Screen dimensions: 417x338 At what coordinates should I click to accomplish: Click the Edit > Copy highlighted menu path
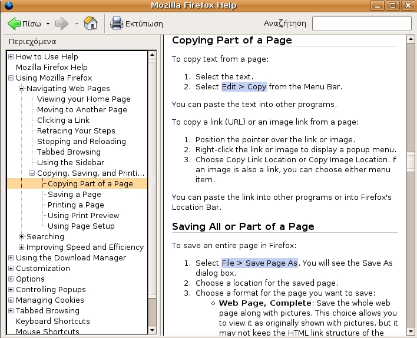pyautogui.click(x=244, y=87)
